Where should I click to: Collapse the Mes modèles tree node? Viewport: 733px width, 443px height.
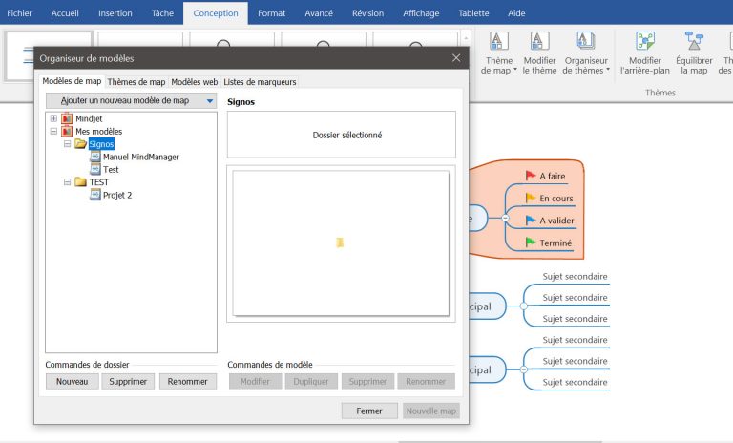click(x=53, y=132)
